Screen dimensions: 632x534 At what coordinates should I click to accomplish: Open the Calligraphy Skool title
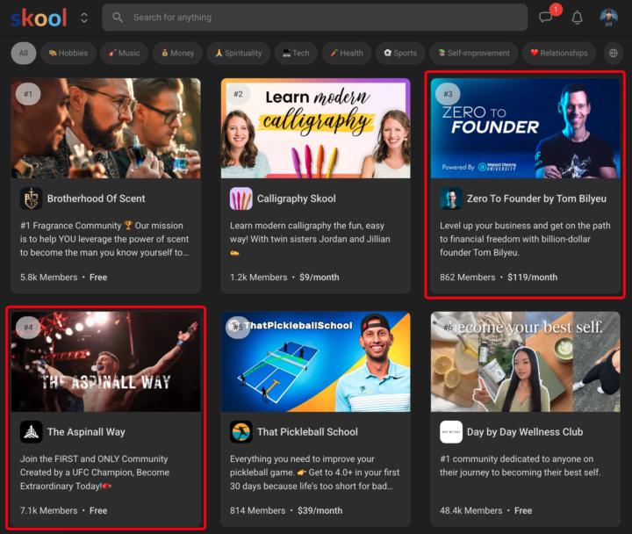tap(297, 198)
